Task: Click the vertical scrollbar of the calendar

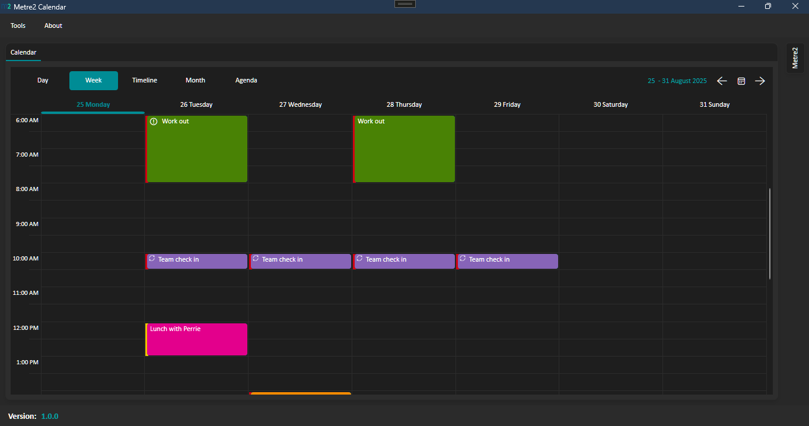Action: 770,234
